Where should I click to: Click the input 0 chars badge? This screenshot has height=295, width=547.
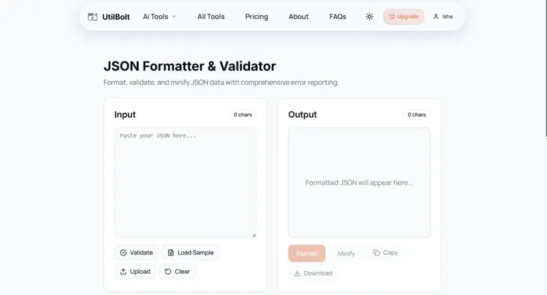point(243,114)
